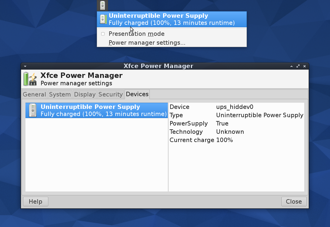Click the UPS power icon in top panel
This screenshot has width=330, height=227.
click(x=102, y=5)
